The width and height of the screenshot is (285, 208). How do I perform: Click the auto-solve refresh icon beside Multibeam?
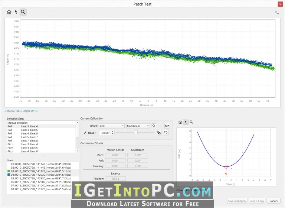point(154,126)
